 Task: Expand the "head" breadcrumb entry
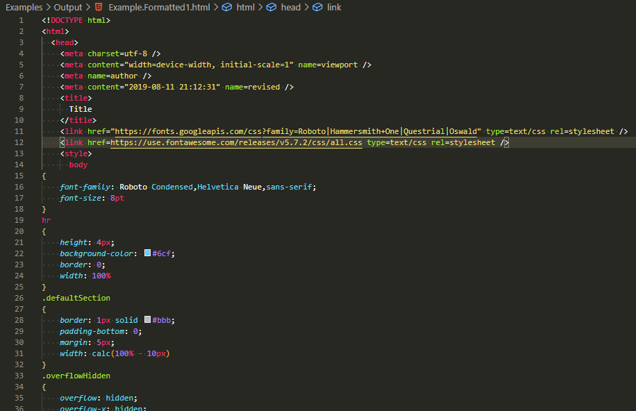coord(290,7)
